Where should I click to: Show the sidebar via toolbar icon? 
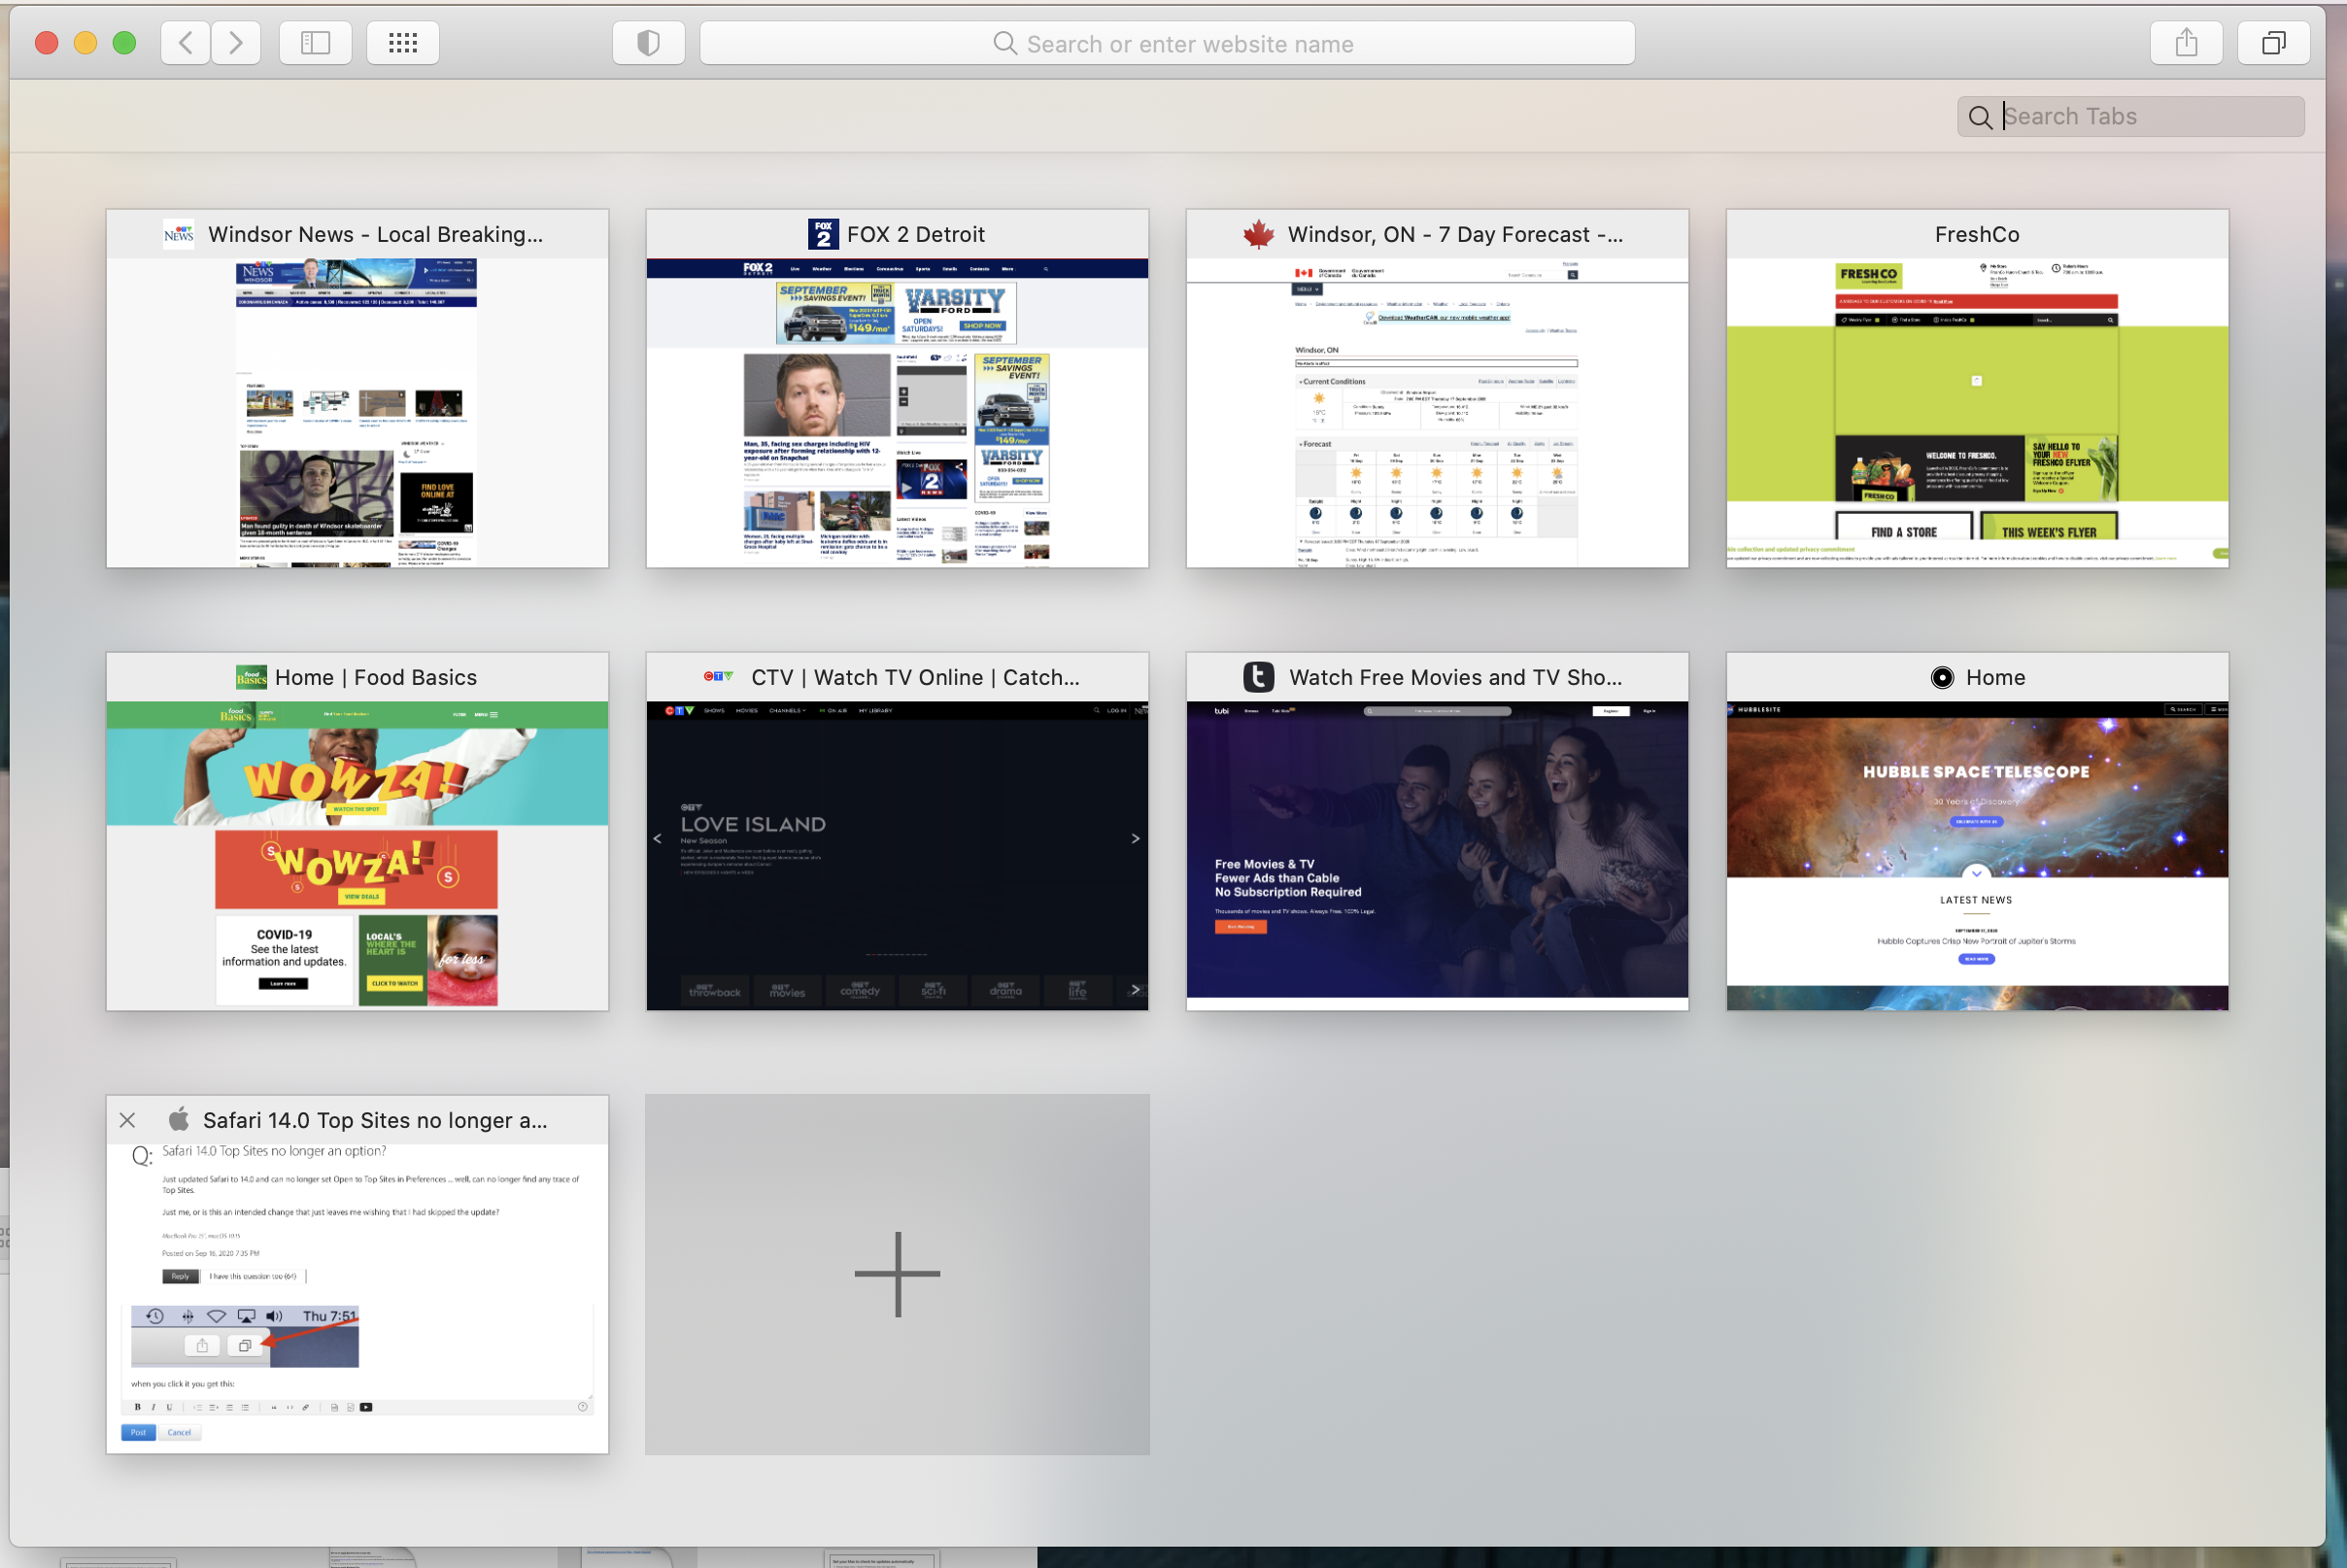pyautogui.click(x=315, y=43)
